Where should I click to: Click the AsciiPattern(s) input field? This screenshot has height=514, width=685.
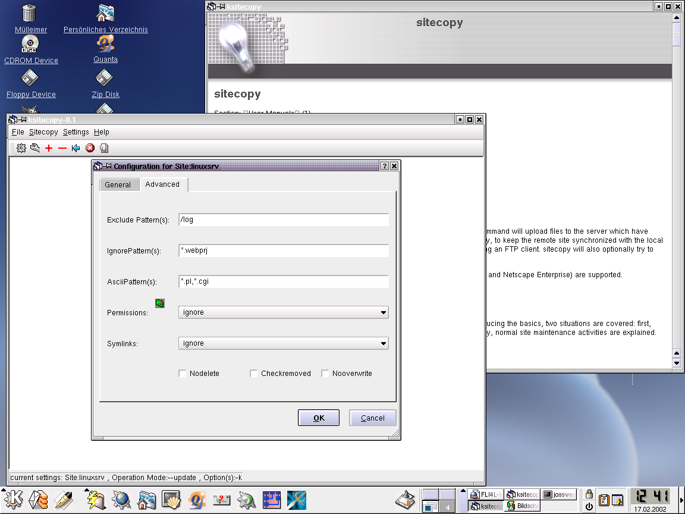tap(284, 281)
